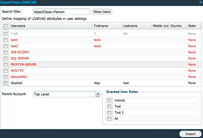Click the State column header
The width and height of the screenshot is (203, 138).
[x=193, y=26]
